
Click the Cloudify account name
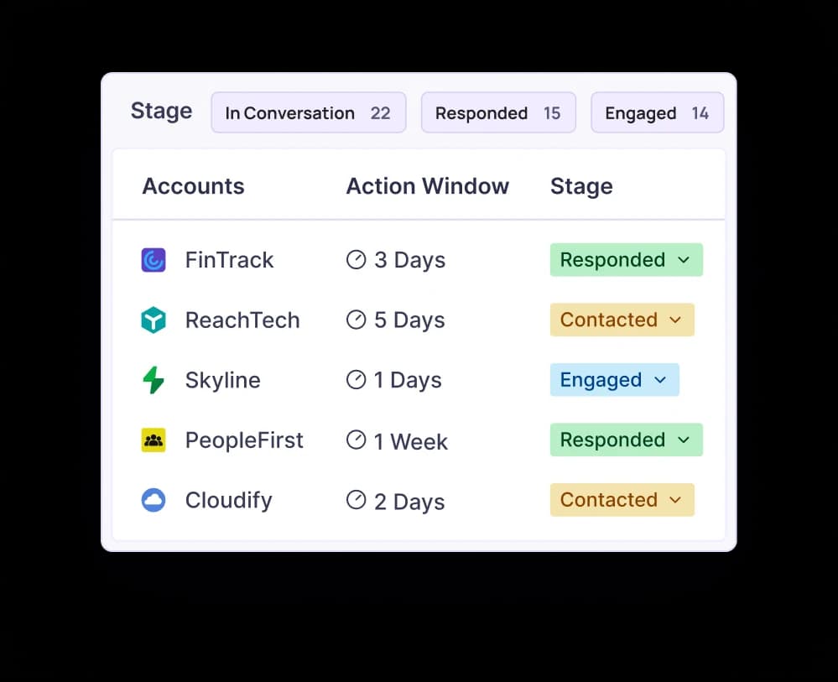228,500
